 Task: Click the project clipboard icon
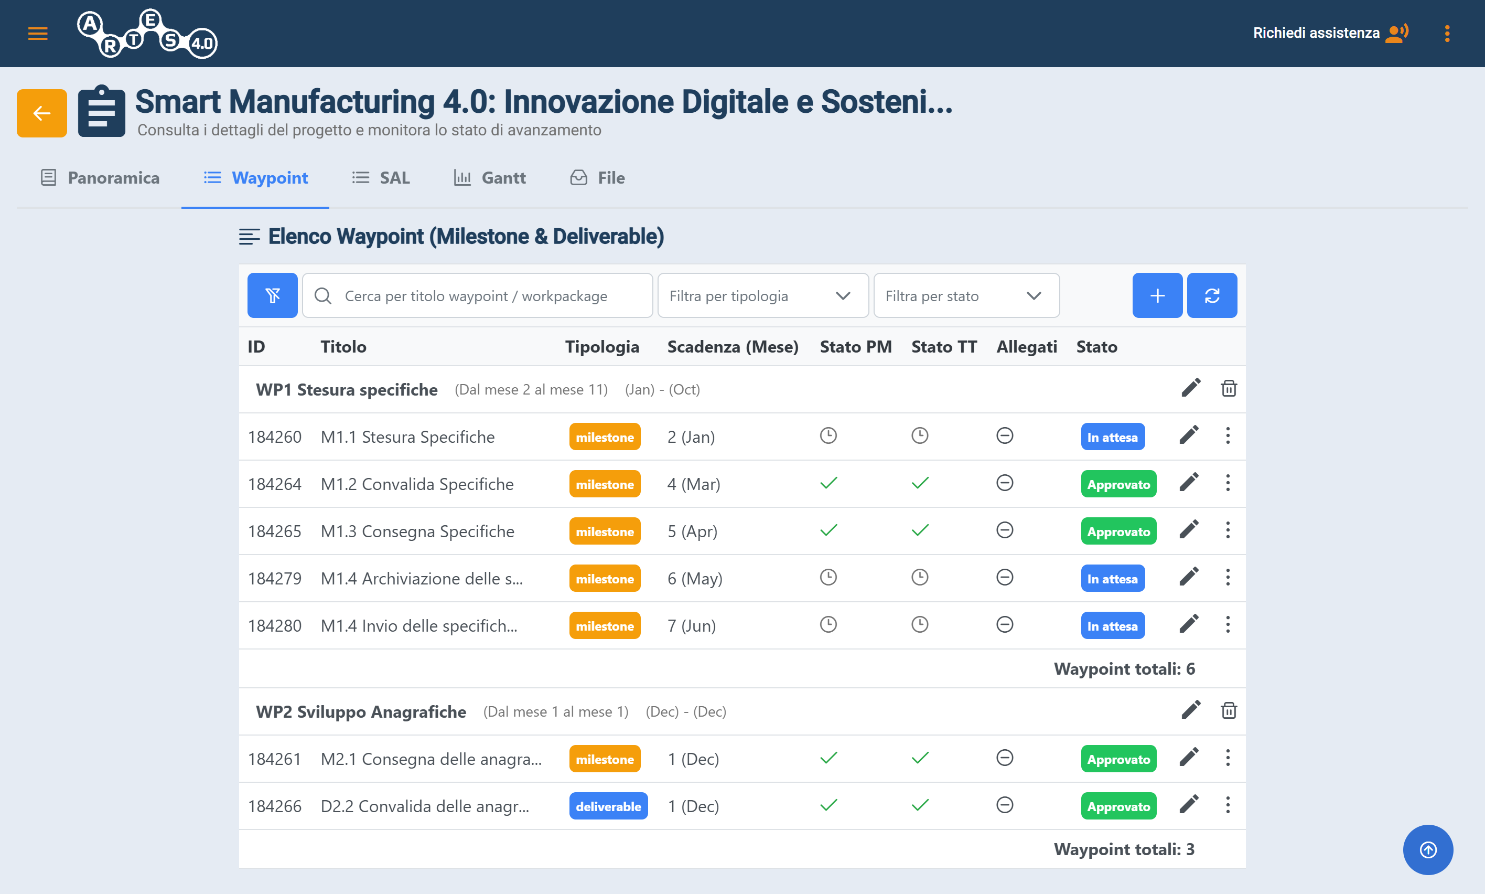point(101,111)
